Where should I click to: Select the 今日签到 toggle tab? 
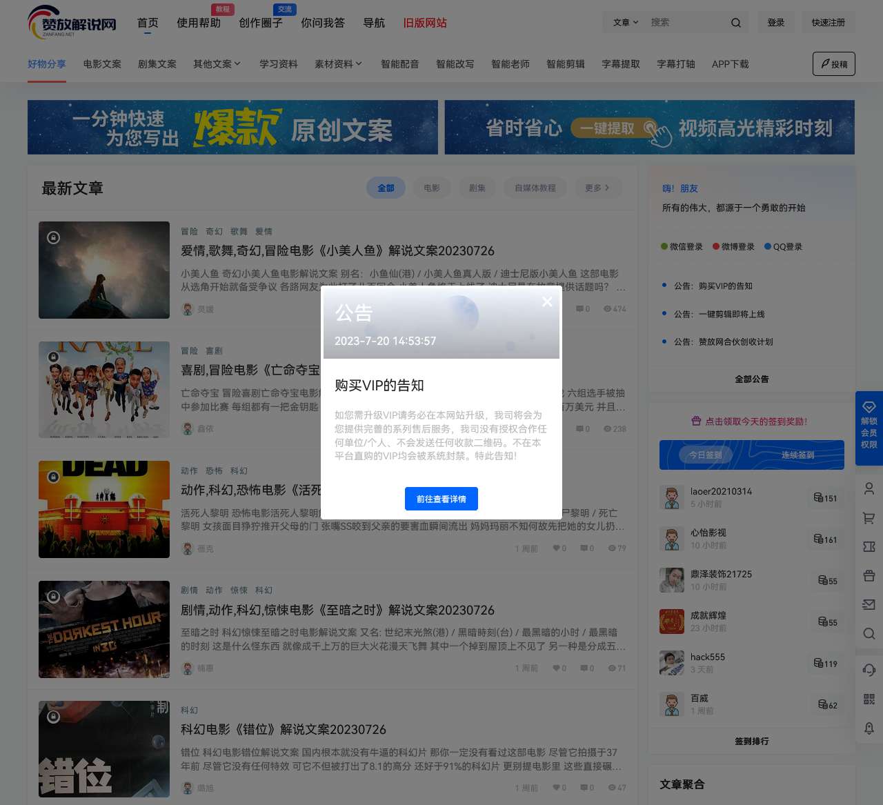(x=705, y=455)
